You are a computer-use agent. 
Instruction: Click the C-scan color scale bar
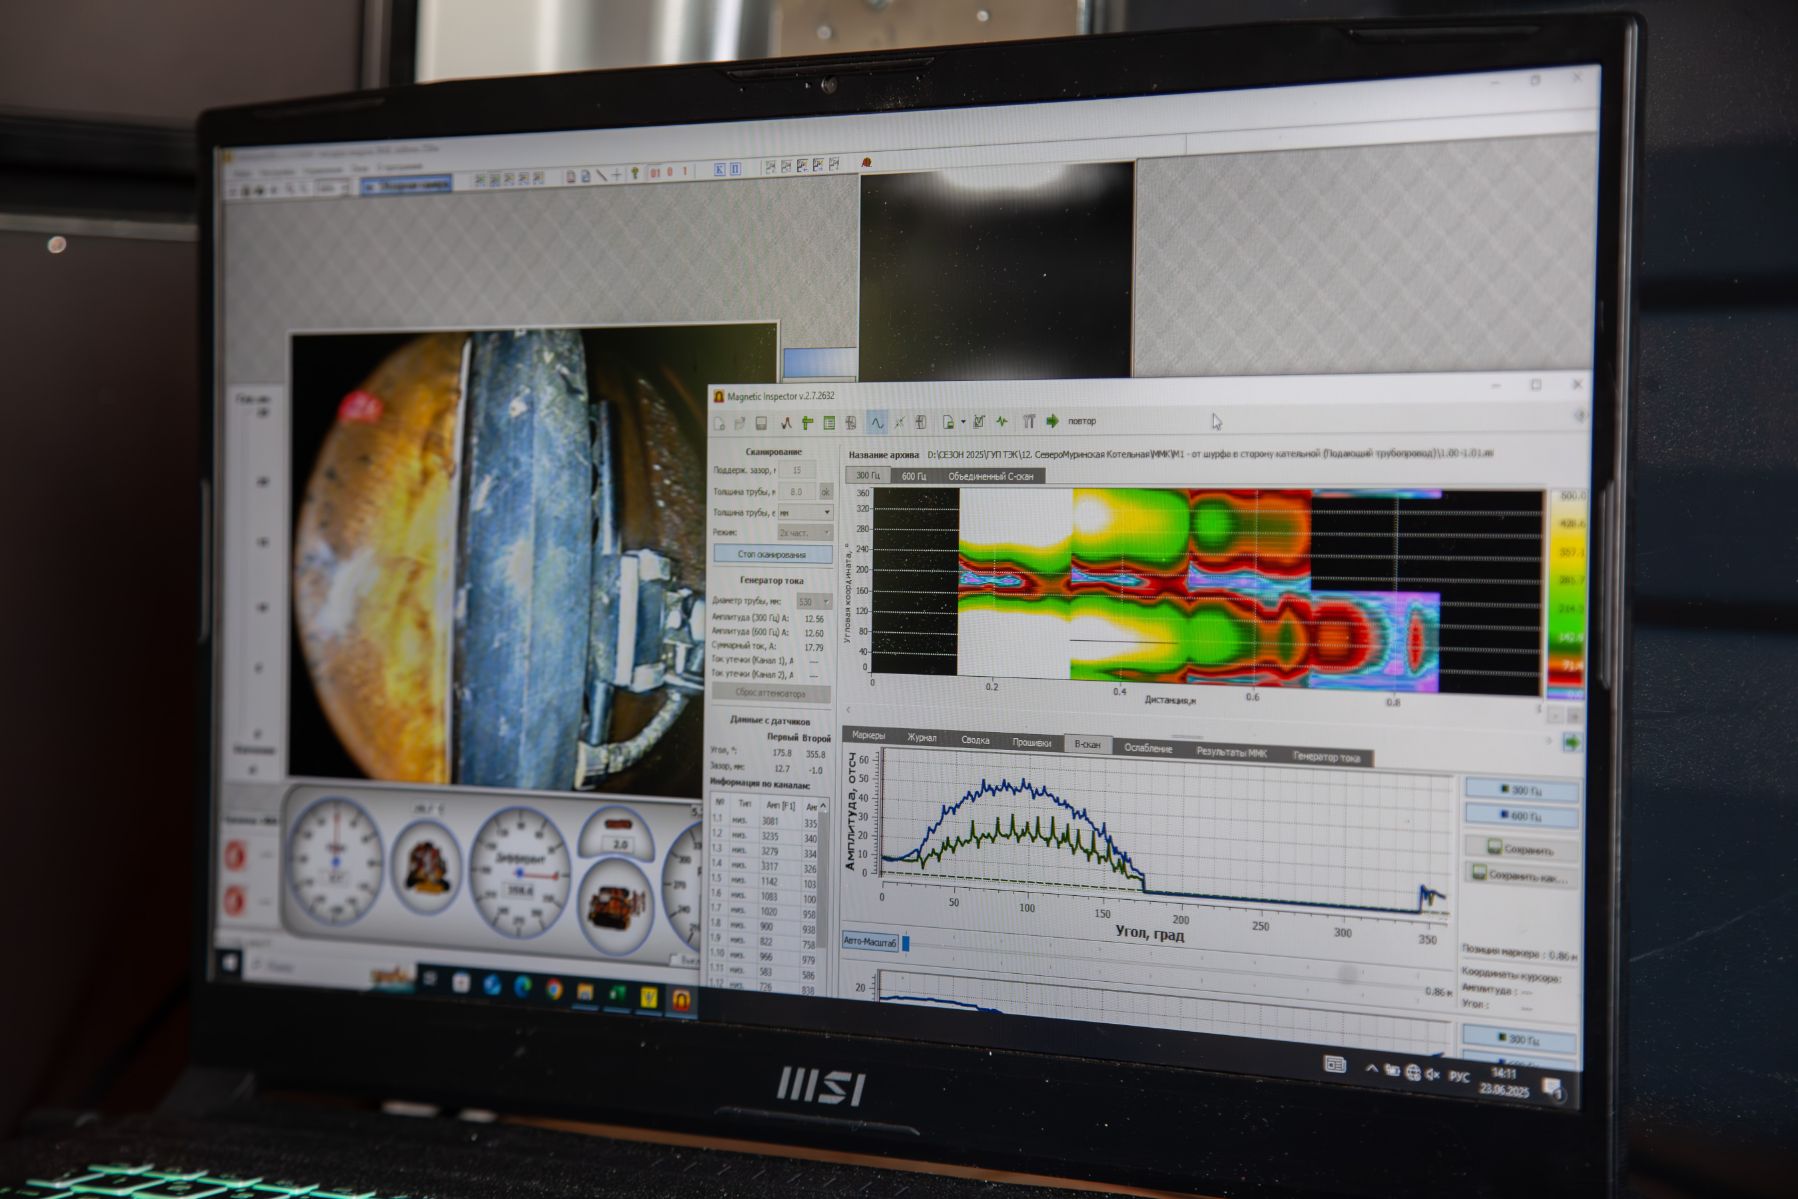[x=1566, y=594]
